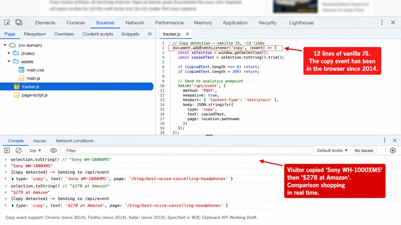Collapse the (no domain) tree node
This screenshot has height=225, width=401.
point(5,45)
